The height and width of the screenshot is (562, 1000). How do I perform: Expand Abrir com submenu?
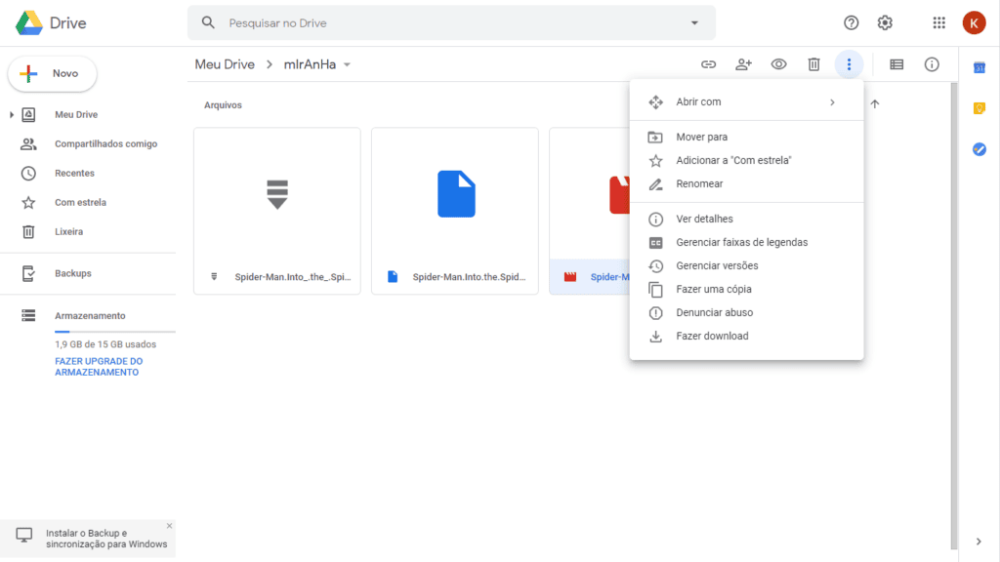(x=747, y=101)
